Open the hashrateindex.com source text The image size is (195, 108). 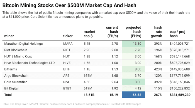(61, 104)
